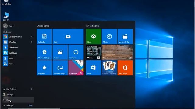Open the Store tile
This screenshot has width=195, height=109.
(94, 68)
